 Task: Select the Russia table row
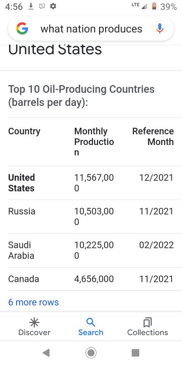tap(91, 217)
